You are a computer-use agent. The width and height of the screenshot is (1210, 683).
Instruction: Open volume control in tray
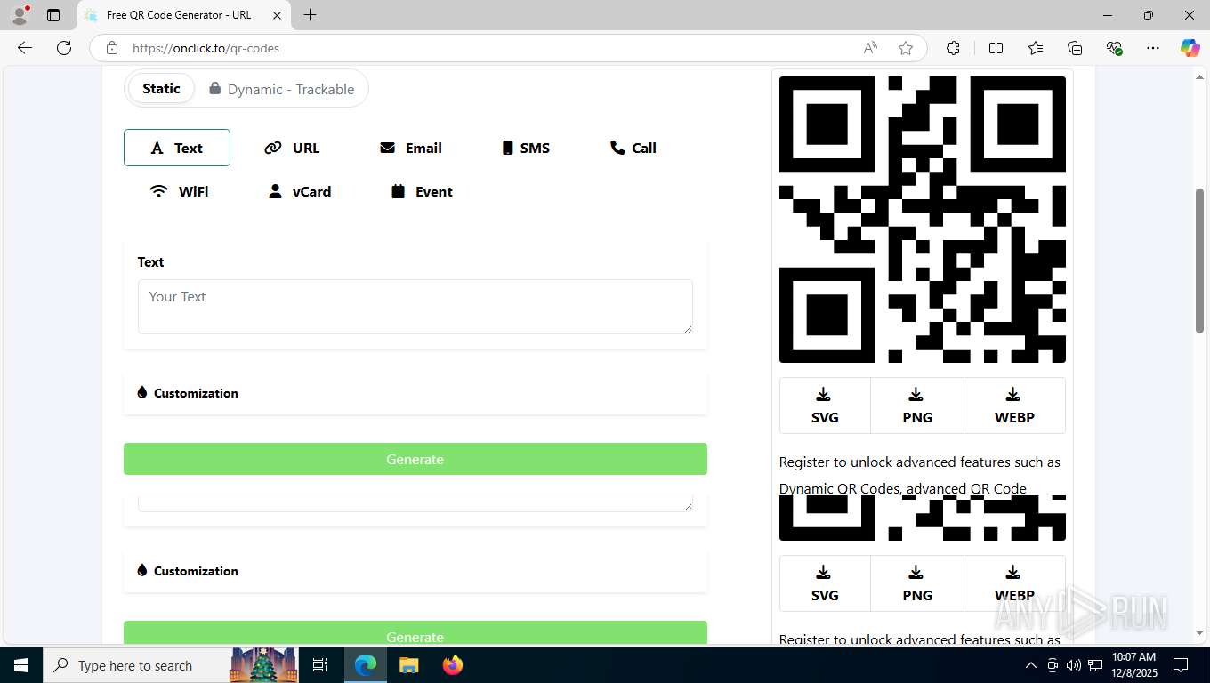click(1074, 665)
